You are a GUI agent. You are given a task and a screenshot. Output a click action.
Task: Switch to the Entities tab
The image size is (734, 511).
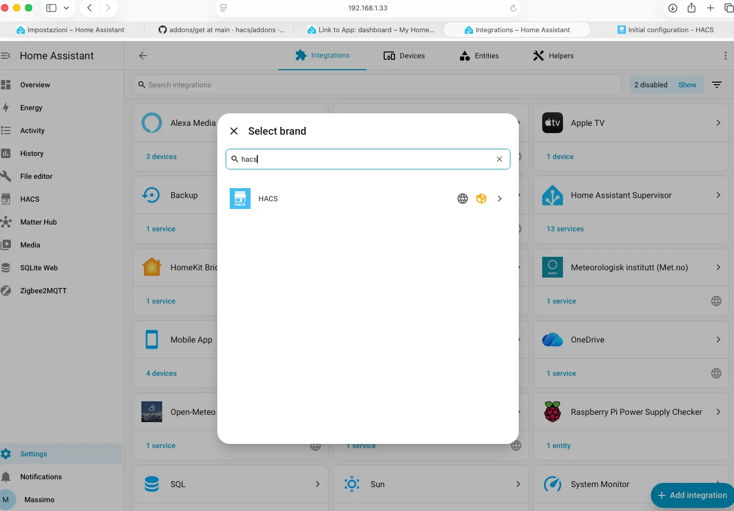coord(479,56)
